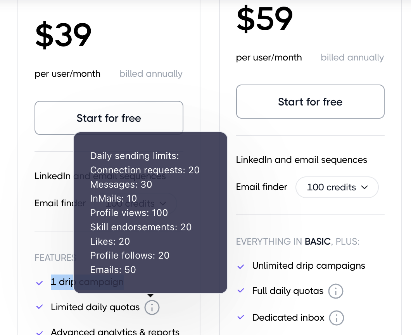Click the checkmark beside Dedicated inbox
This screenshot has height=335, width=411.
point(241,318)
